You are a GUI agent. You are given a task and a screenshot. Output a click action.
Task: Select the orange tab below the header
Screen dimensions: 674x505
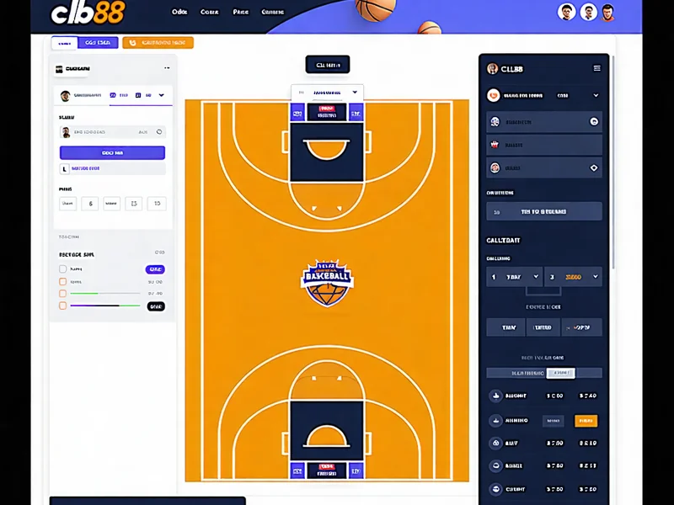[x=158, y=42]
